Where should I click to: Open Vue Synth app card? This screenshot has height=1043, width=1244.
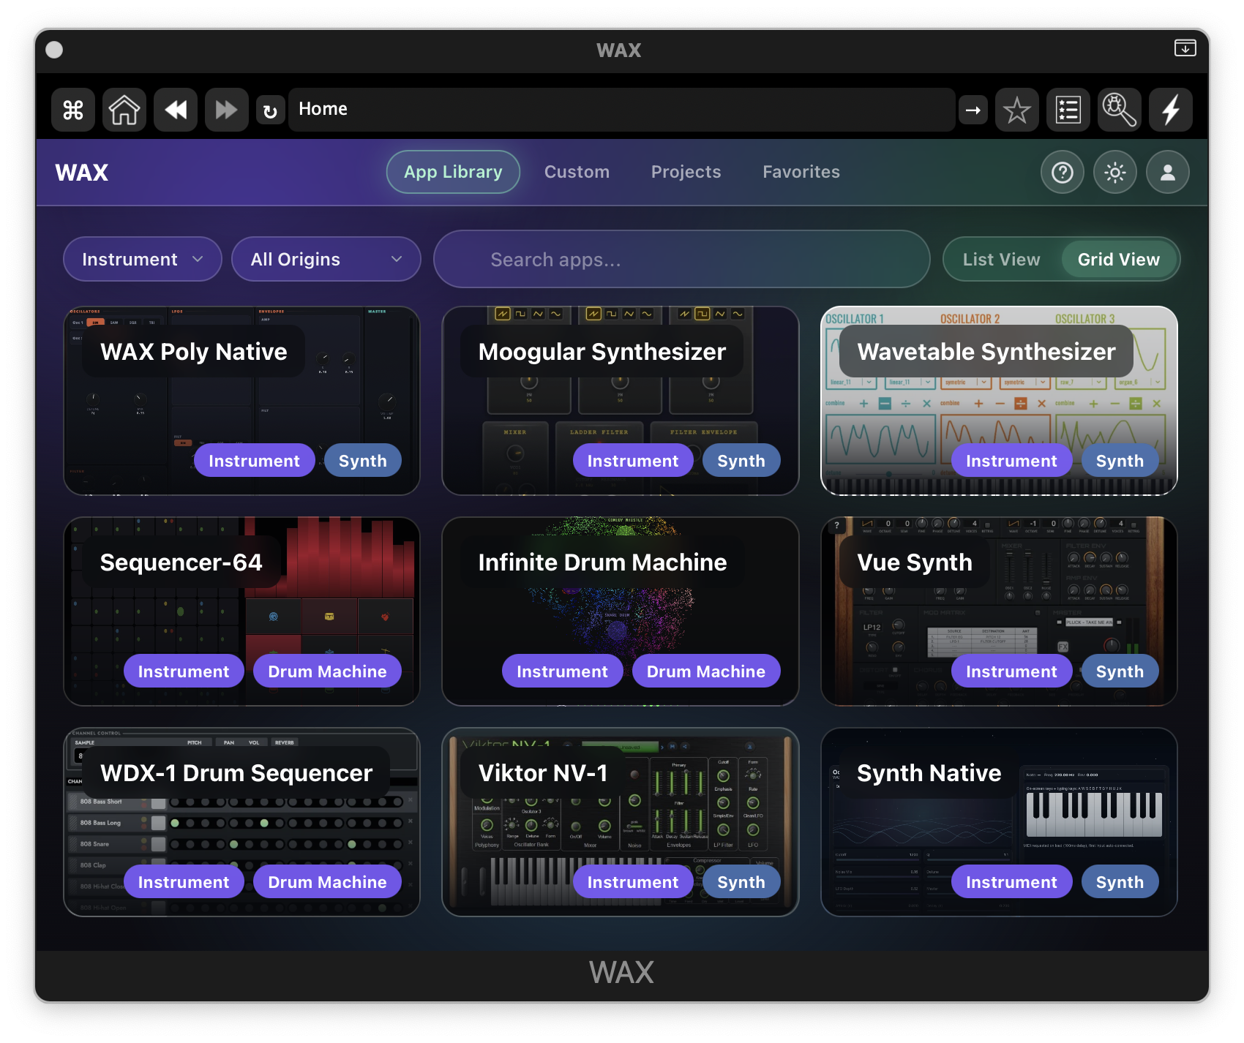tap(999, 611)
